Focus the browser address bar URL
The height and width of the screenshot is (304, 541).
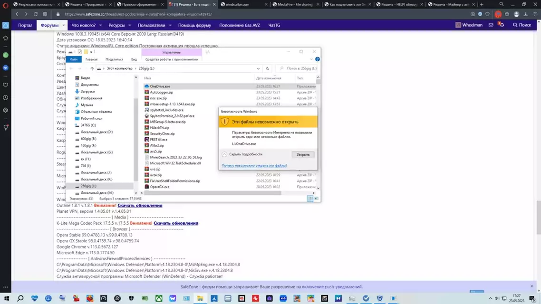pos(138,14)
